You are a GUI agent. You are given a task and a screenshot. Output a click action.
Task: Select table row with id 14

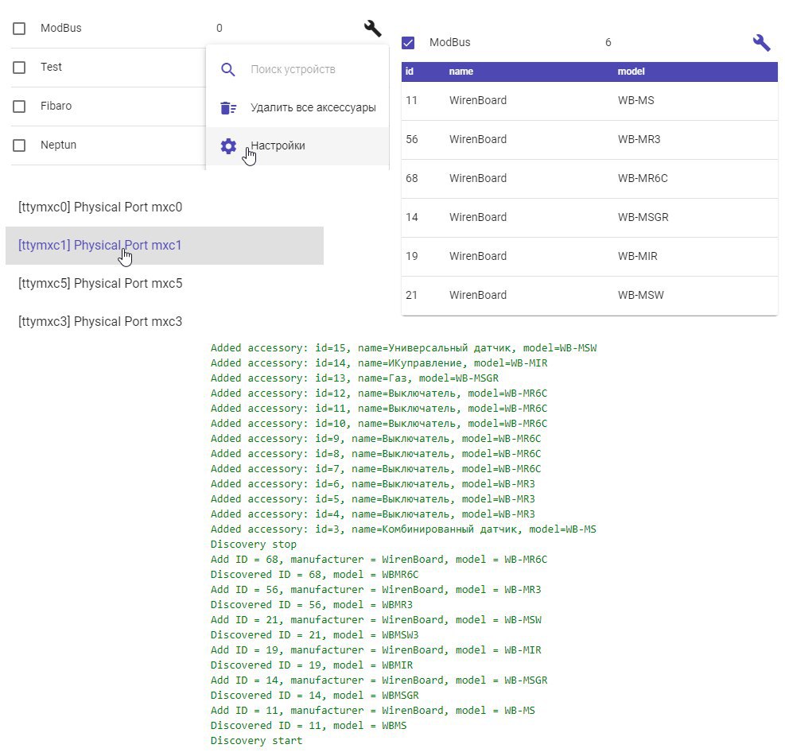point(589,218)
